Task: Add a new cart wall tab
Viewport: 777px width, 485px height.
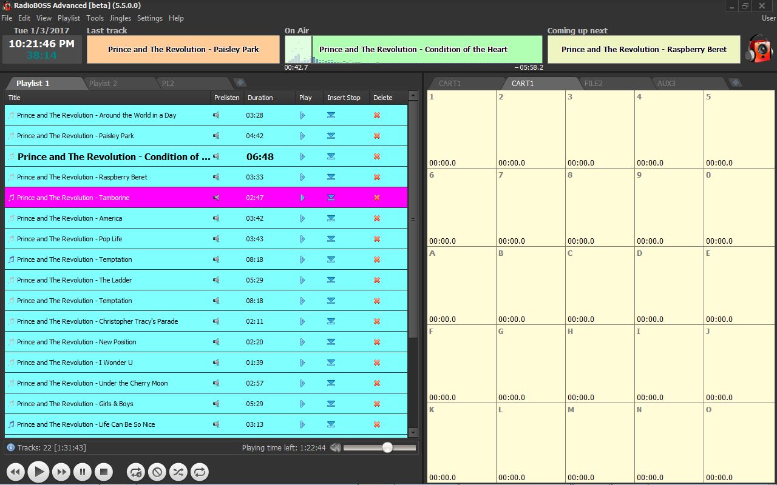Action: [x=736, y=82]
